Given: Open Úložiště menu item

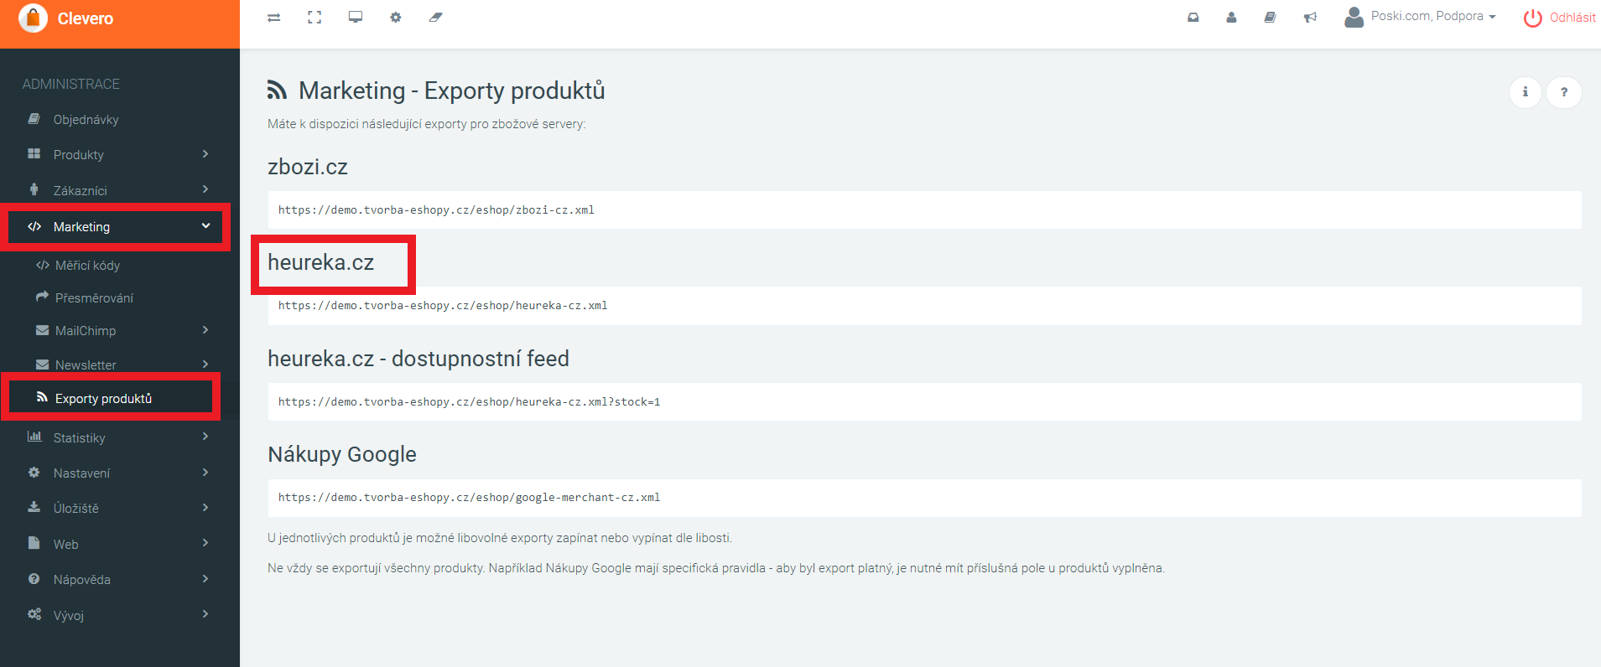Looking at the screenshot, I should click(75, 509).
